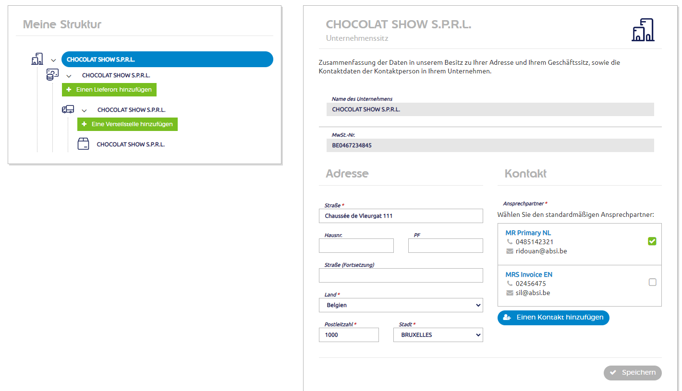Click the Speichern button
The width and height of the screenshot is (682, 391).
coord(633,373)
